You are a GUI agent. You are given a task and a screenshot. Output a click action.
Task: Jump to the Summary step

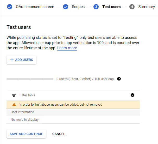tap(147, 7)
